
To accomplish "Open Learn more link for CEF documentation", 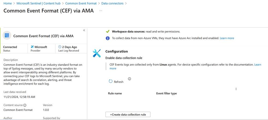I will pos(258,65).
